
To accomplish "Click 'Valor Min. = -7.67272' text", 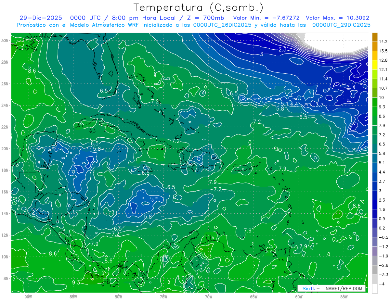I will pyautogui.click(x=266, y=18).
